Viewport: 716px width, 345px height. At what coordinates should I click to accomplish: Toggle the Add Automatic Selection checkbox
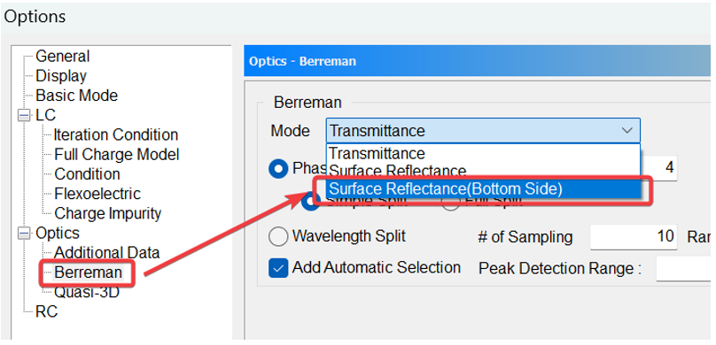[278, 268]
